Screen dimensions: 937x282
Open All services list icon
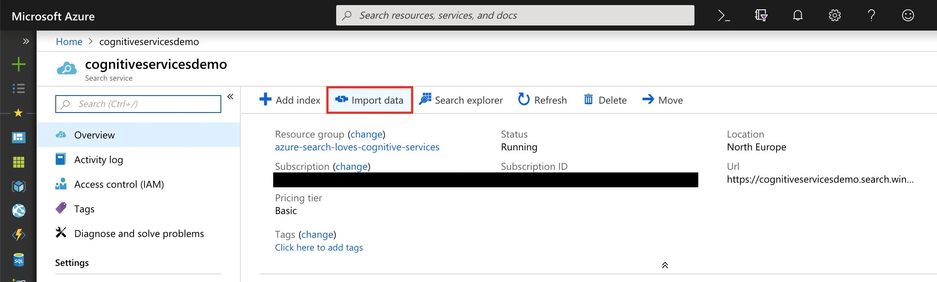click(x=18, y=88)
